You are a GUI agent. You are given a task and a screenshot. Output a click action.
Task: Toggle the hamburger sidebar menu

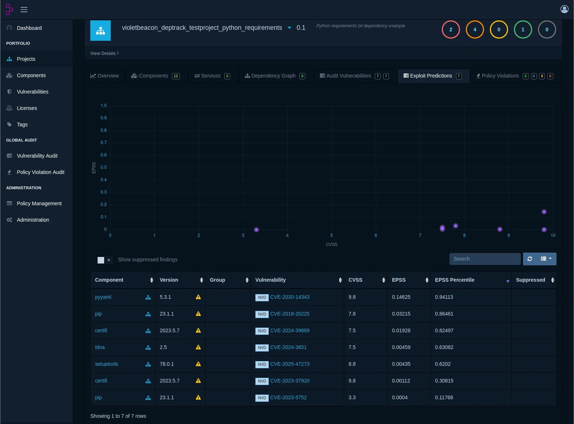pos(24,10)
